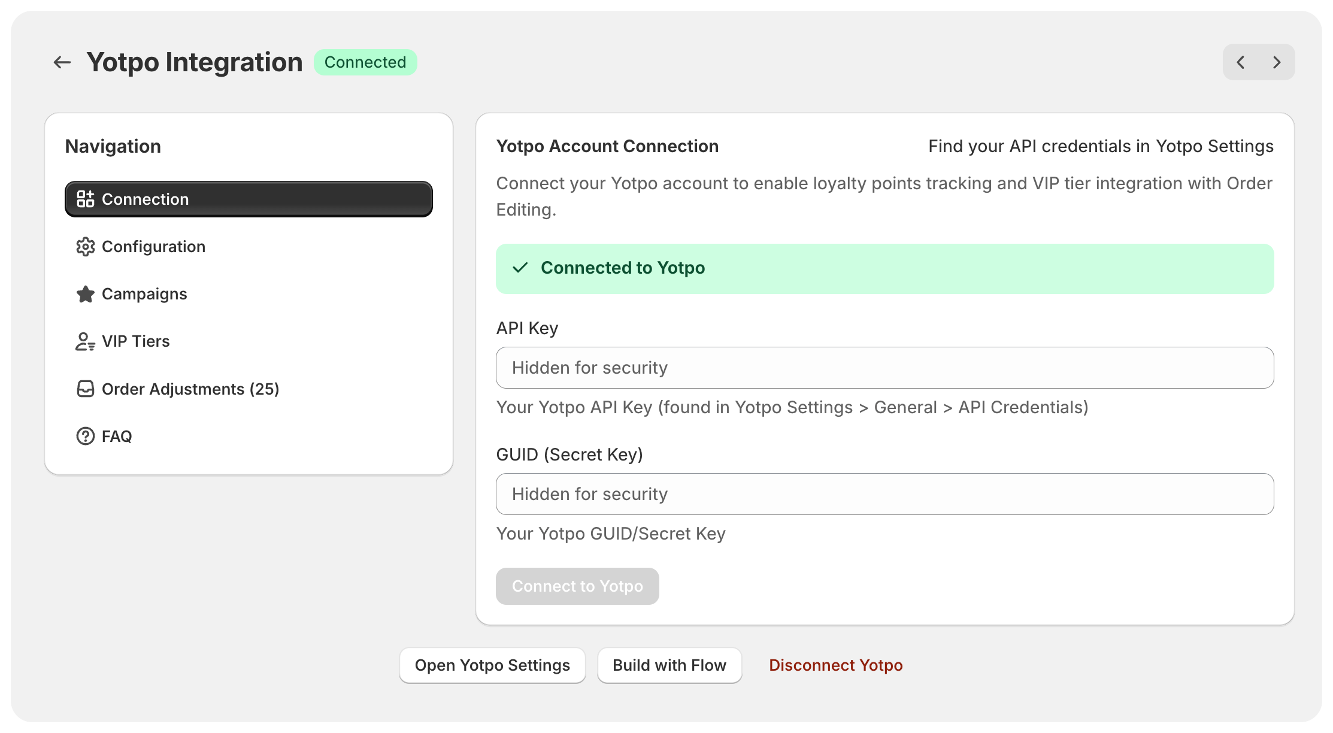Click Build with Flow button
Image resolution: width=1333 pixels, height=733 pixels.
[669, 665]
